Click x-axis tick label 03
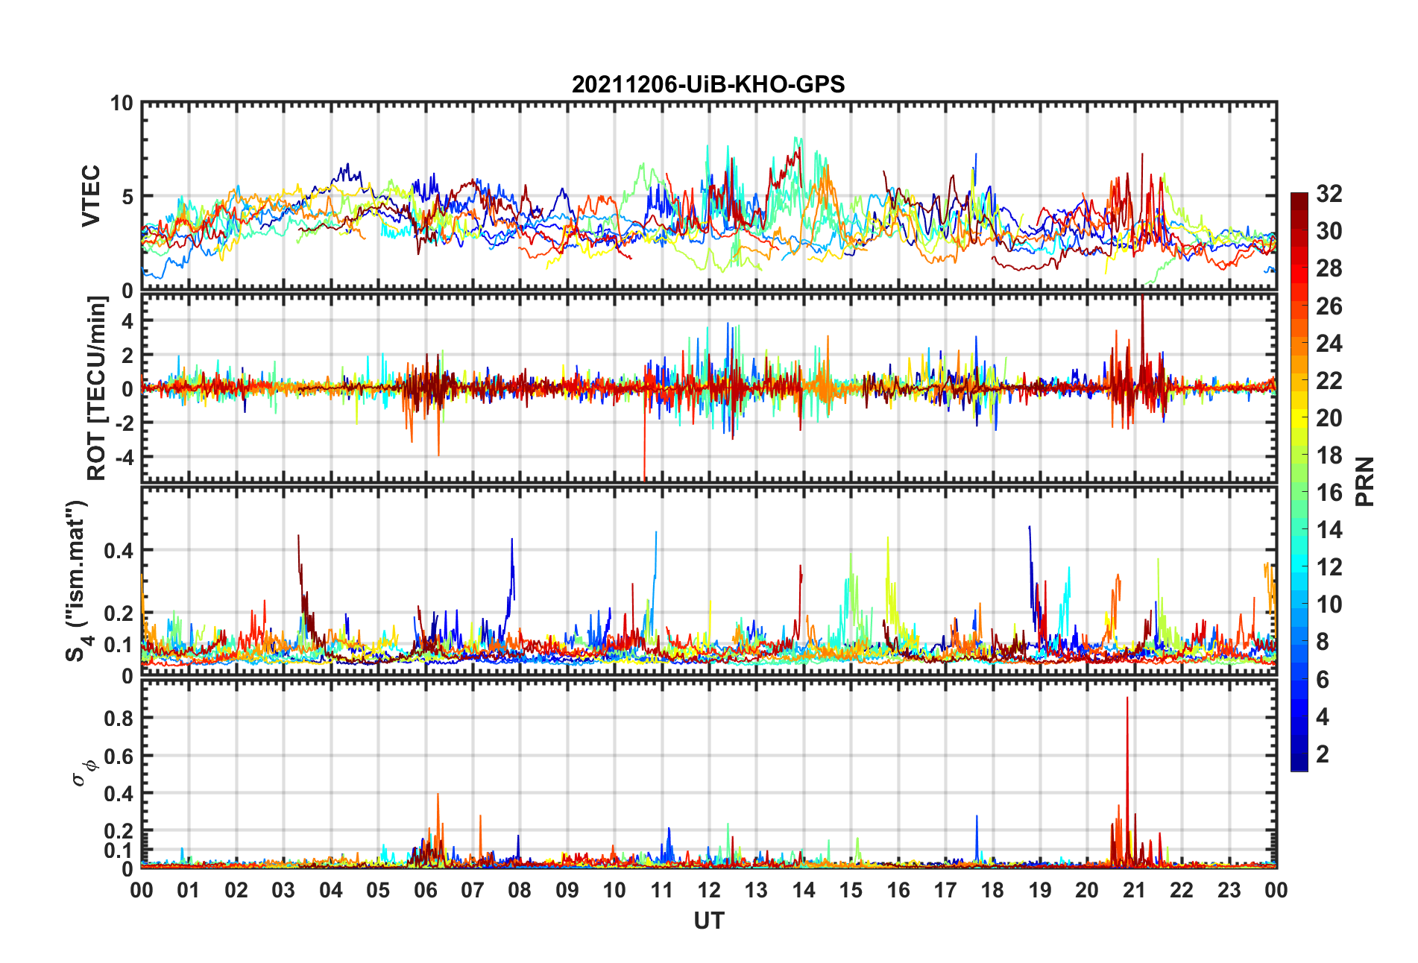Viewport: 1418px width, 963px height. pos(283,890)
